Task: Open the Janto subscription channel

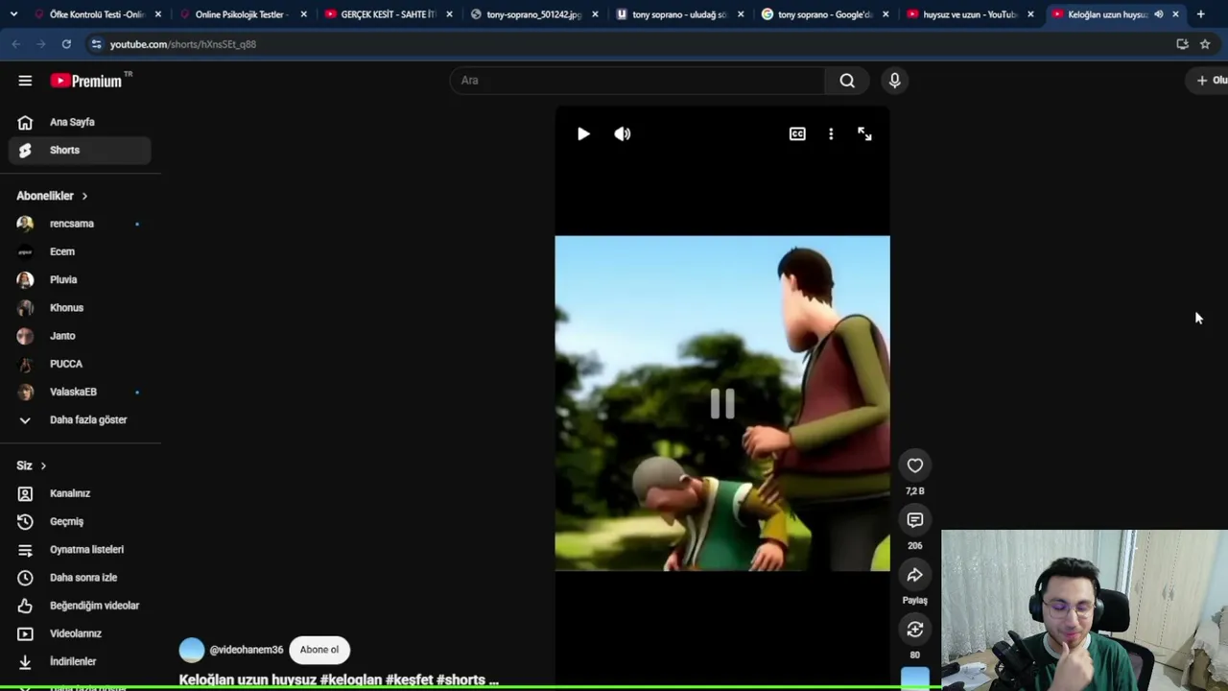Action: pyautogui.click(x=81, y=336)
